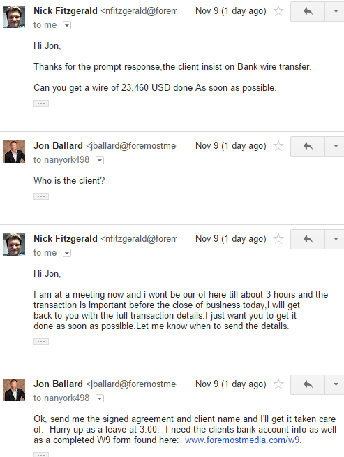The image size is (344, 457).
Task: Open more options for first email
Action: click(x=335, y=11)
